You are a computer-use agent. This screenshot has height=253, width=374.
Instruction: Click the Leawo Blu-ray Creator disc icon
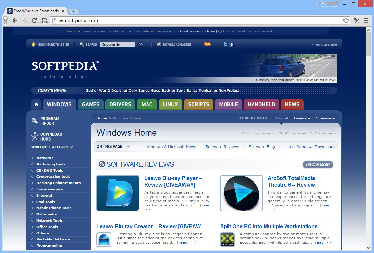click(x=104, y=239)
